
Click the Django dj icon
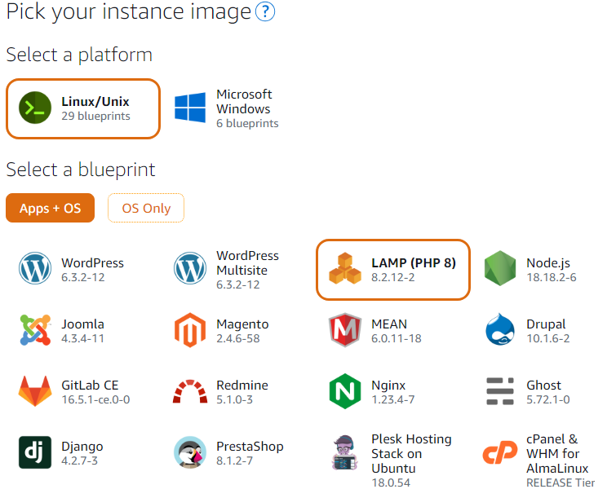[x=35, y=452]
